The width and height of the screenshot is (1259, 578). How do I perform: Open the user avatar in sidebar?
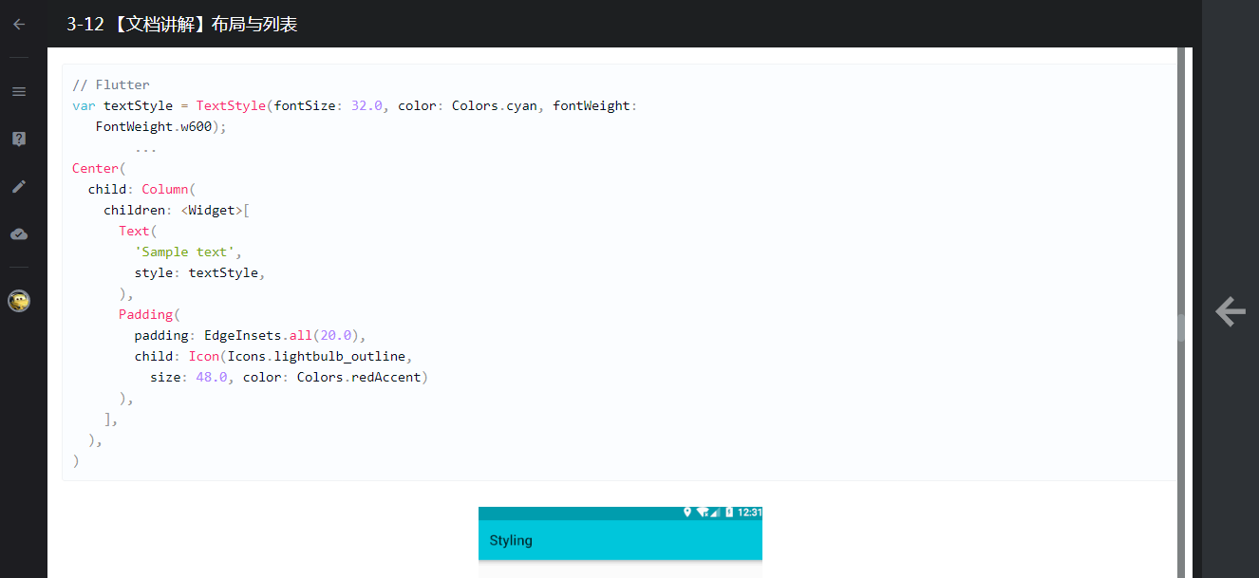pos(19,301)
